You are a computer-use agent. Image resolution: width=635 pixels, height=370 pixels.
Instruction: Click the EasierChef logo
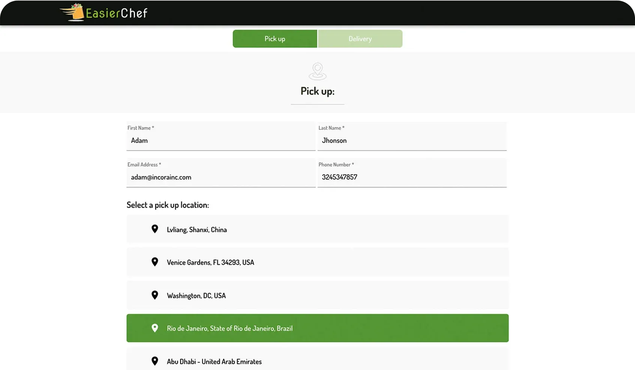(104, 13)
